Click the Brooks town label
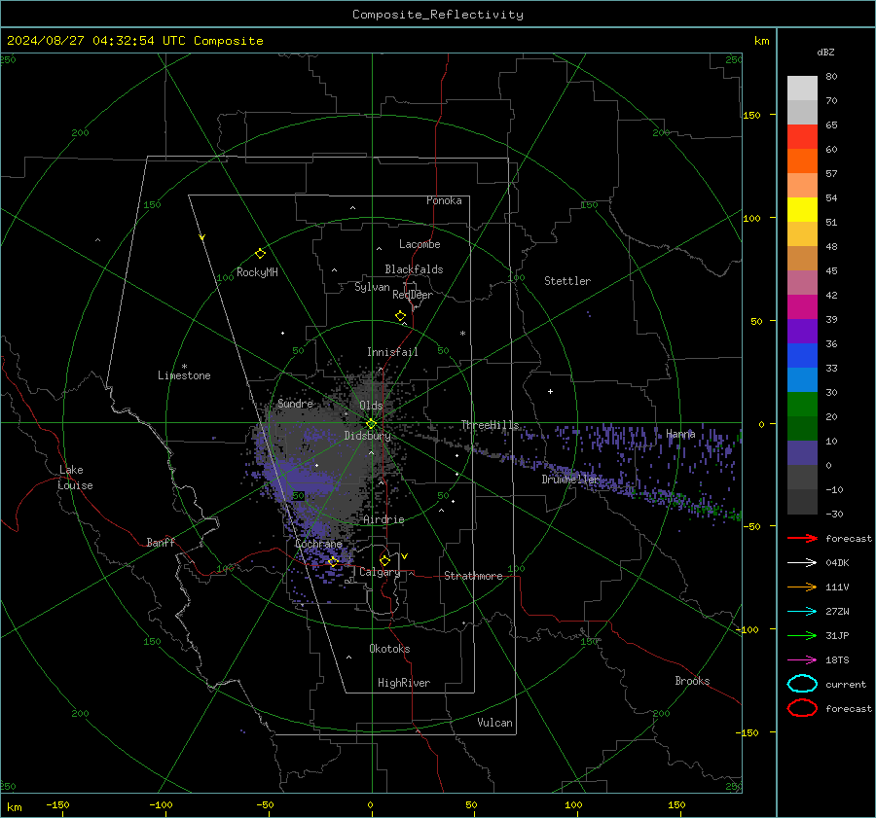 (x=692, y=681)
